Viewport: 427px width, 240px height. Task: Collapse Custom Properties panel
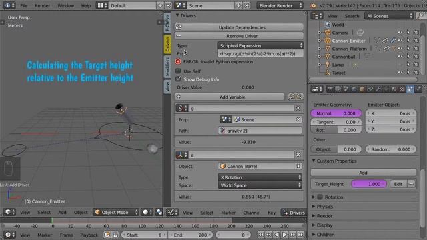(314, 161)
